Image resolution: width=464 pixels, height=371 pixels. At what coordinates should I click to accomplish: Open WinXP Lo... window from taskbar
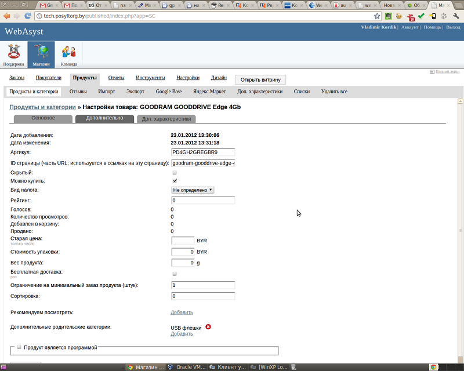pos(269,367)
